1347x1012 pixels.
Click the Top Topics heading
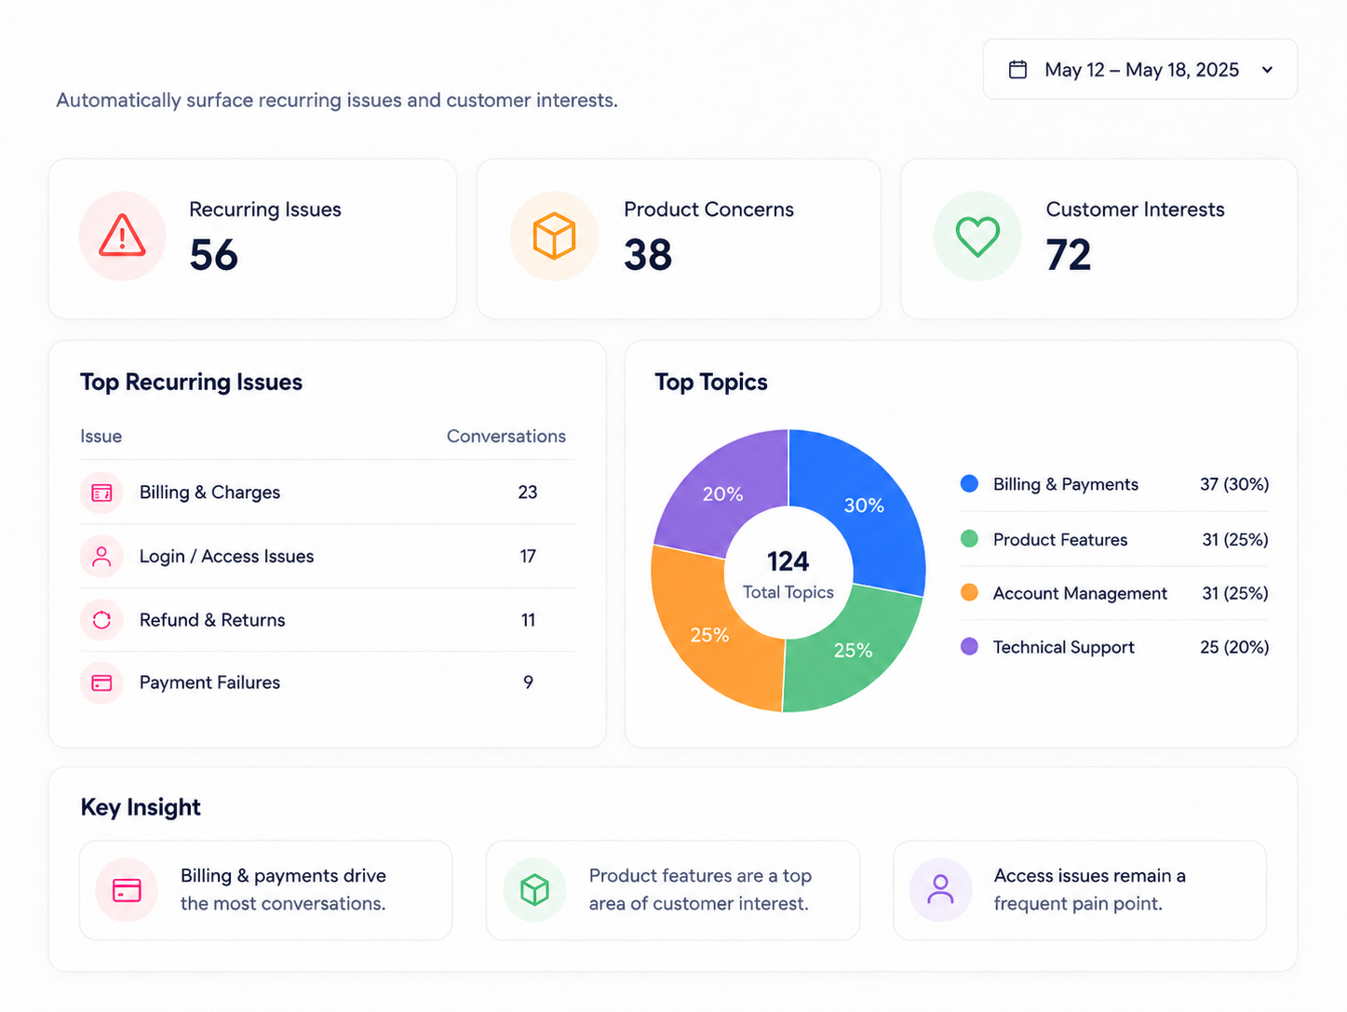pyautogui.click(x=711, y=383)
